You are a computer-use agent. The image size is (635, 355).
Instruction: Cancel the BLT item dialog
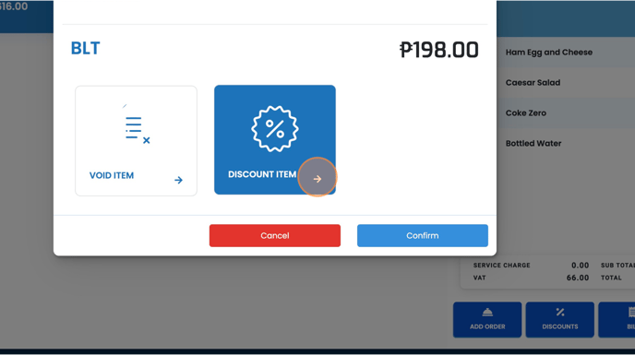(275, 235)
